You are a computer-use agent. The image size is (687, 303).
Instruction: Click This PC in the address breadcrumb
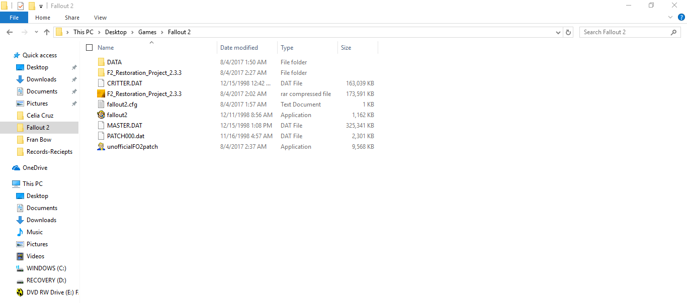coord(83,32)
